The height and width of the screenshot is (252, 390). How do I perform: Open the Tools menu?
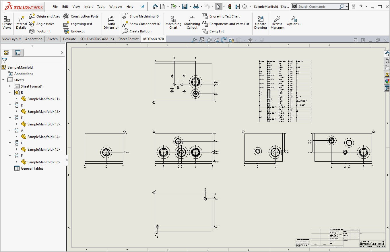pyautogui.click(x=101, y=7)
